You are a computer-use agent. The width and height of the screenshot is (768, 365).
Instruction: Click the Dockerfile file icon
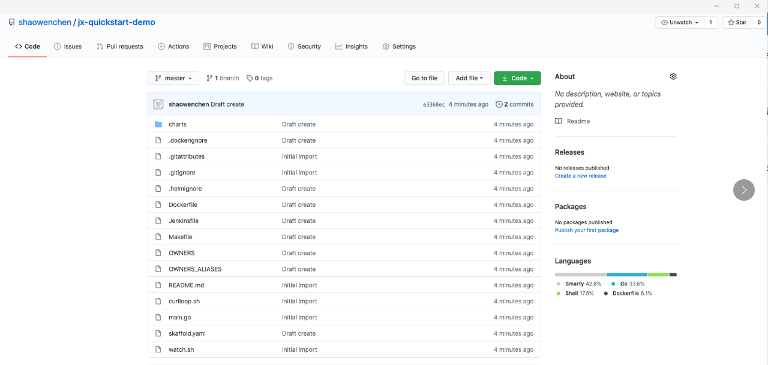tap(158, 204)
